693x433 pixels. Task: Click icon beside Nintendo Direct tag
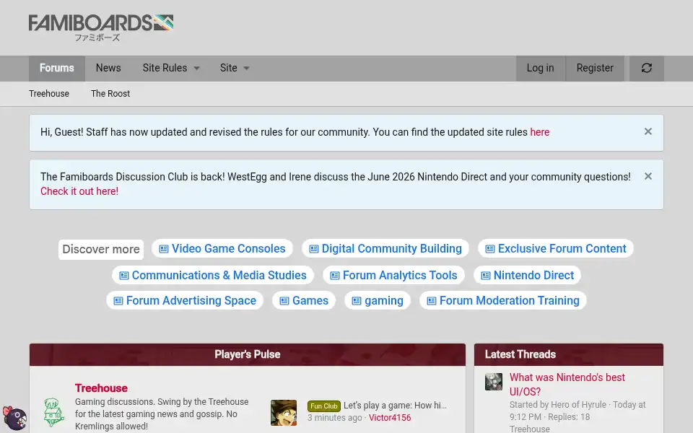(486, 276)
